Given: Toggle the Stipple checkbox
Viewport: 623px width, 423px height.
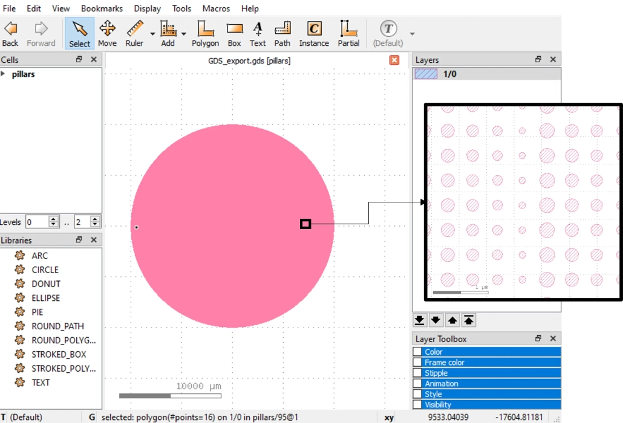Looking at the screenshot, I should [417, 373].
